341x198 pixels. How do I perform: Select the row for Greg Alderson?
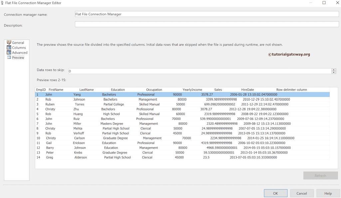pyautogui.click(x=100, y=157)
